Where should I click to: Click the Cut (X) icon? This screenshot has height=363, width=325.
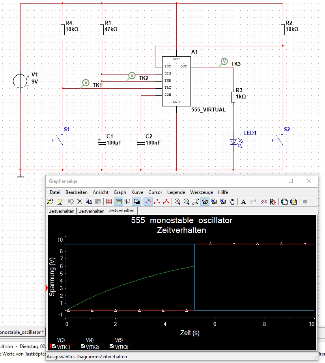(x=79, y=202)
